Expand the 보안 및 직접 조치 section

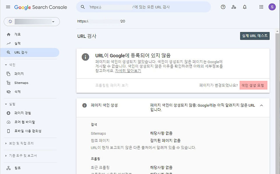tap(6, 143)
